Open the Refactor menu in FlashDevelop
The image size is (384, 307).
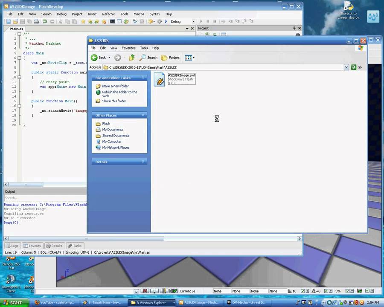click(x=108, y=14)
